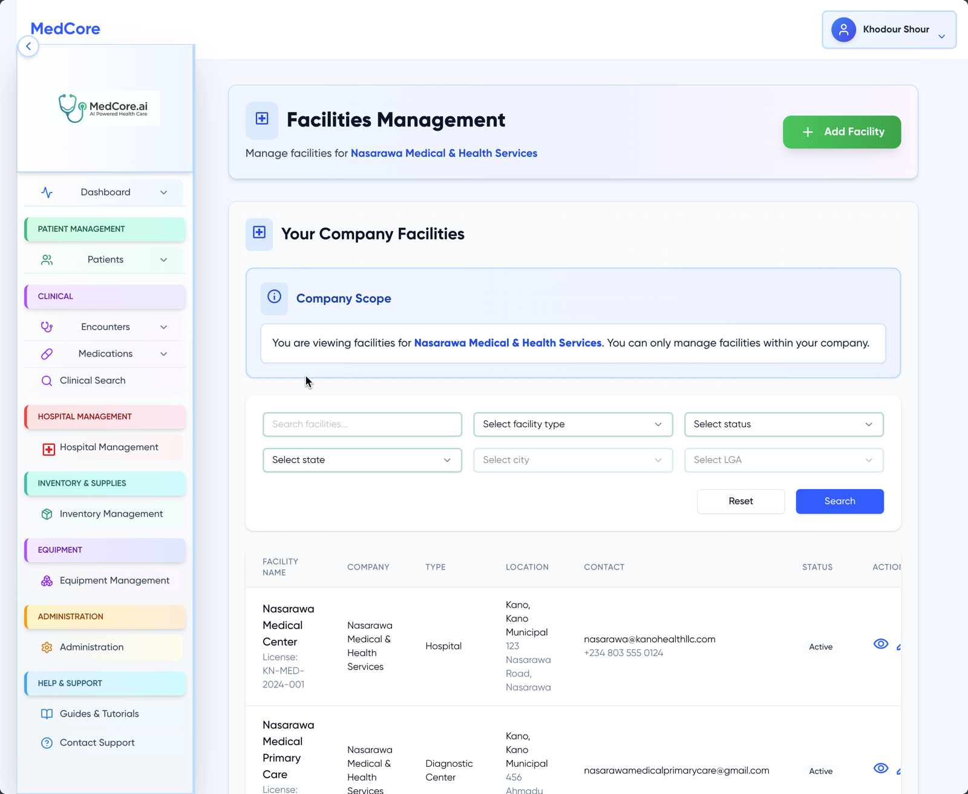Image resolution: width=968 pixels, height=794 pixels.
Task: Click the Add Facility button
Action: click(842, 132)
